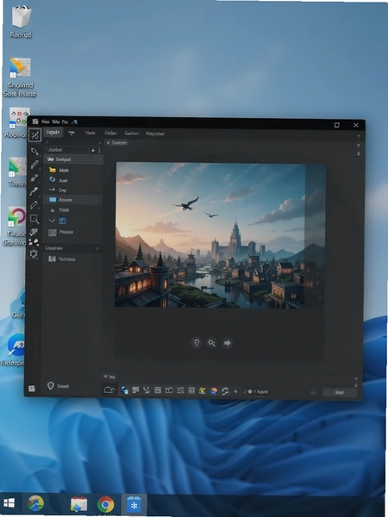Open the first highlighted tab in the top bar
The image size is (388, 517).
coord(53,133)
